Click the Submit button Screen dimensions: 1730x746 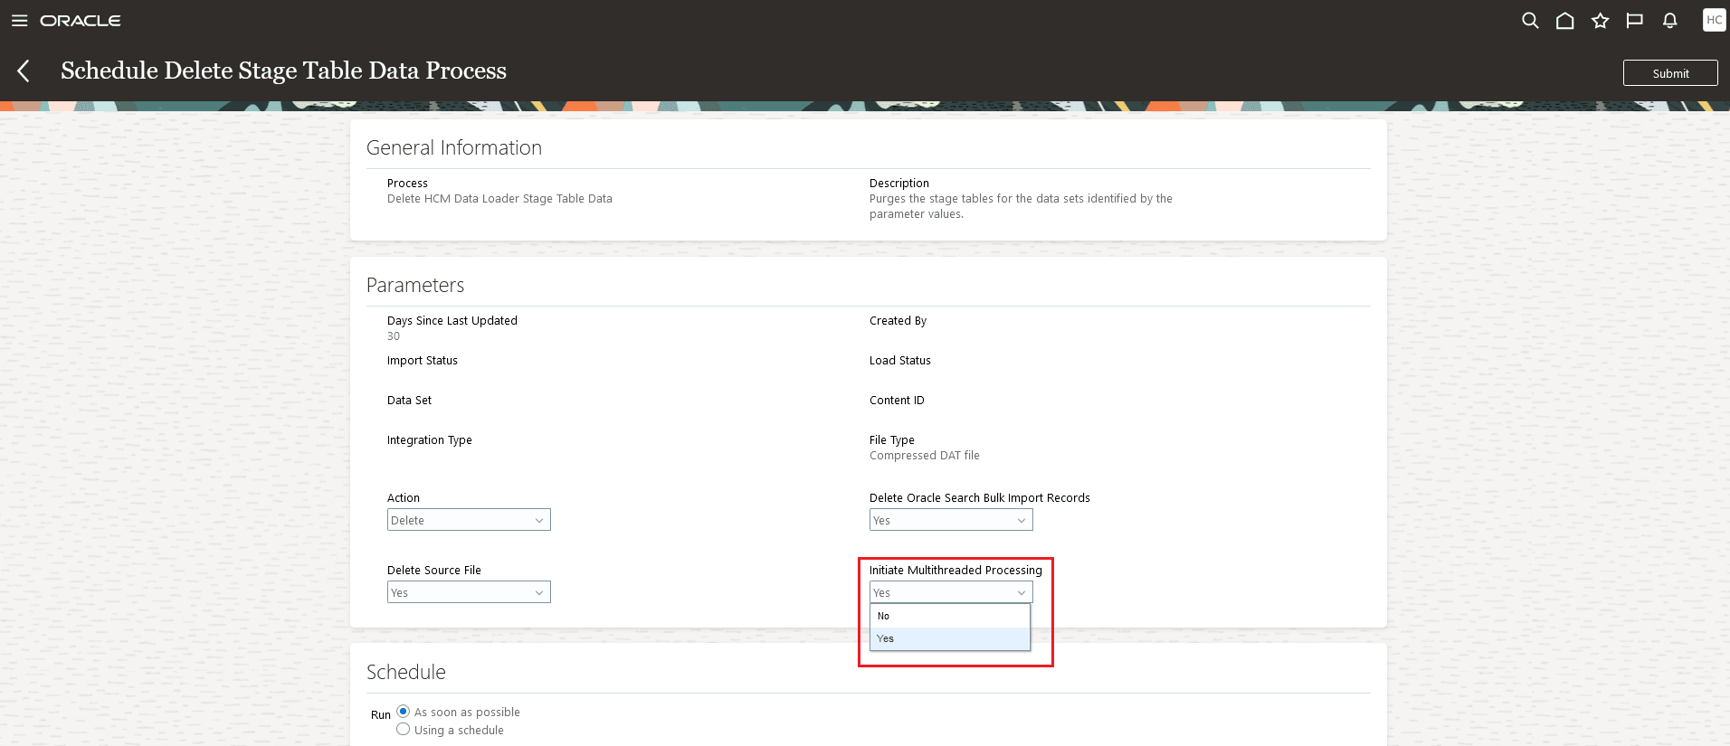point(1670,73)
